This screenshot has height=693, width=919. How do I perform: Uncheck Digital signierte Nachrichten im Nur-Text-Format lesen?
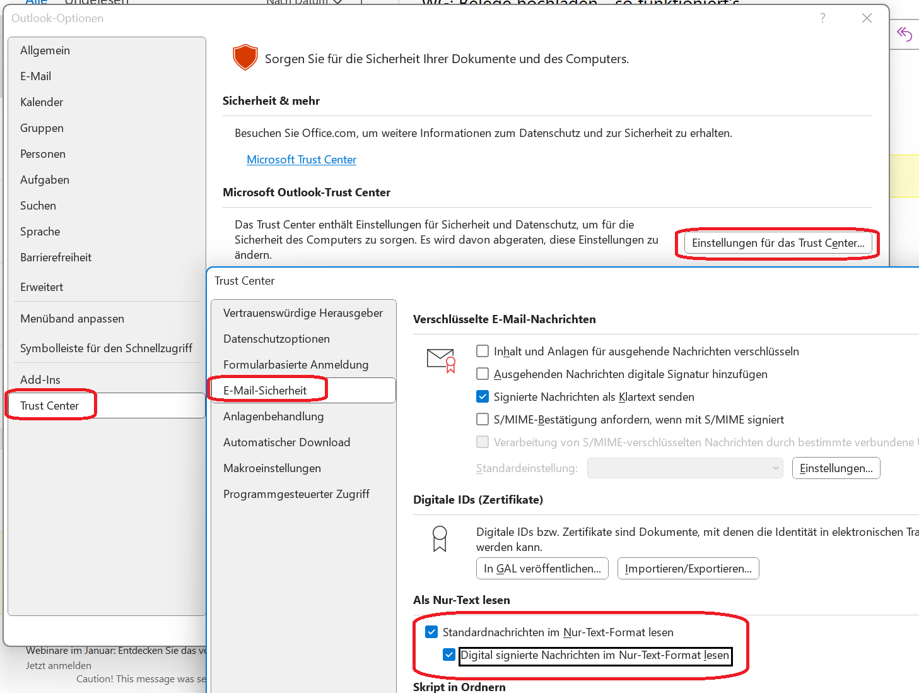click(x=449, y=654)
